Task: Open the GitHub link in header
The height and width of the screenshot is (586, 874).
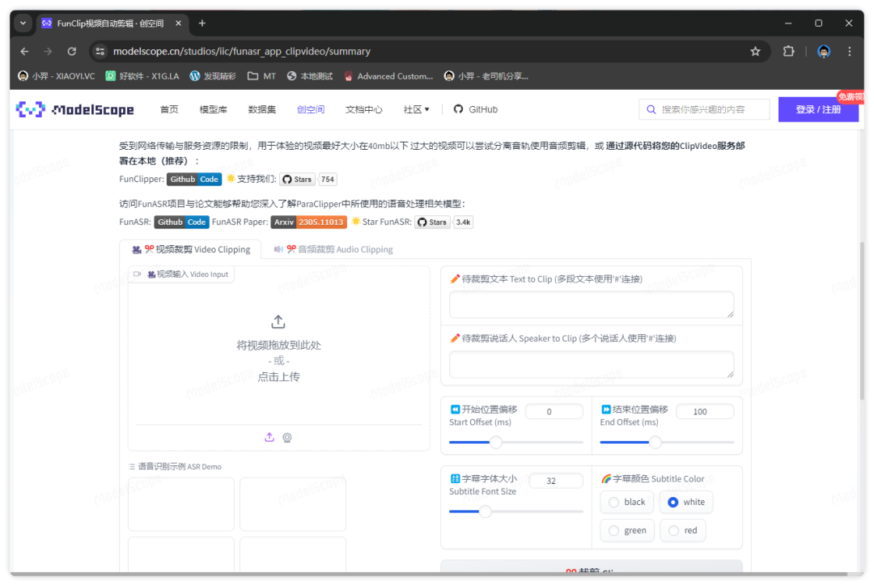Action: tap(476, 110)
